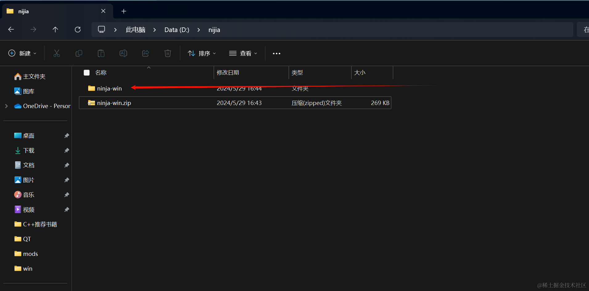Viewport: 589px width, 291px height.
Task: Click the 269 KB size cell
Action: (380, 103)
